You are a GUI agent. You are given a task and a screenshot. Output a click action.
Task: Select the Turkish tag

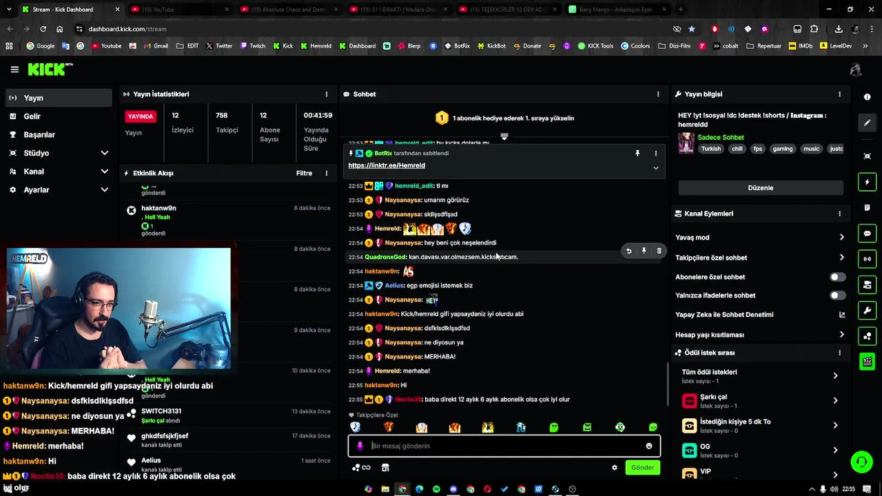710,149
